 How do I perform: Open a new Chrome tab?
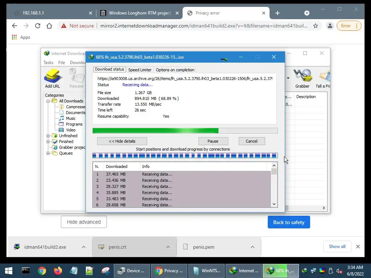click(278, 13)
